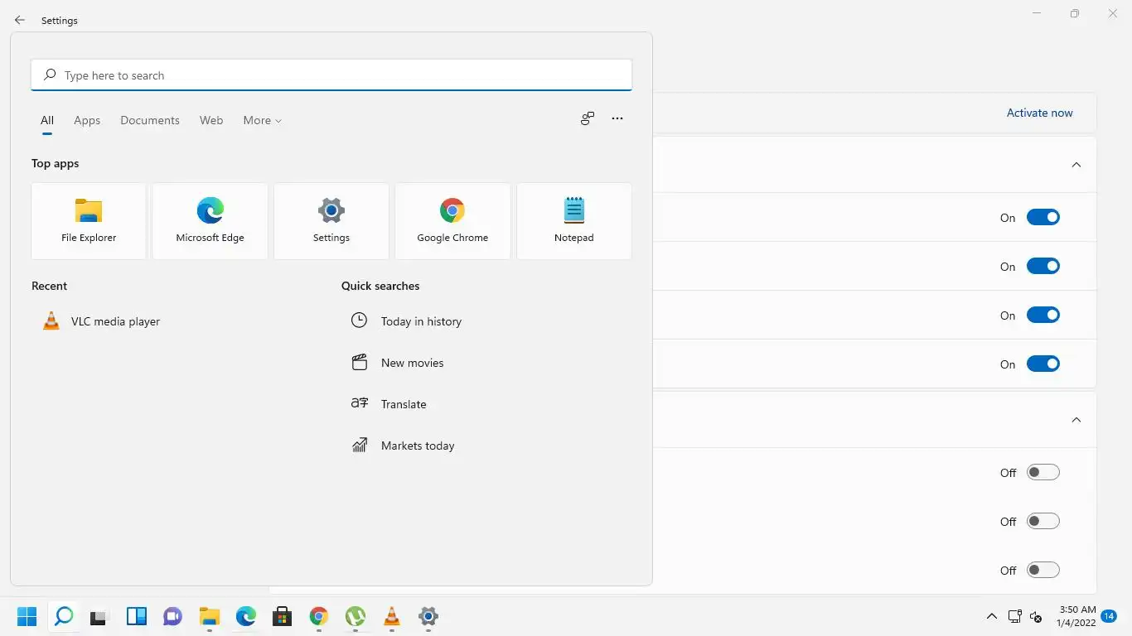This screenshot has height=636, width=1132.
Task: Switch to the Web search tab
Action: pos(211,120)
